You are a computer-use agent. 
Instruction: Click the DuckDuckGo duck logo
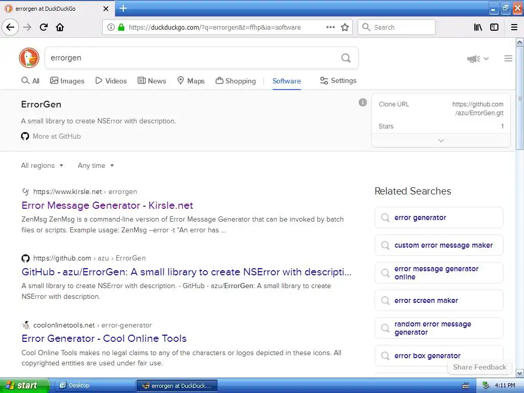29,58
